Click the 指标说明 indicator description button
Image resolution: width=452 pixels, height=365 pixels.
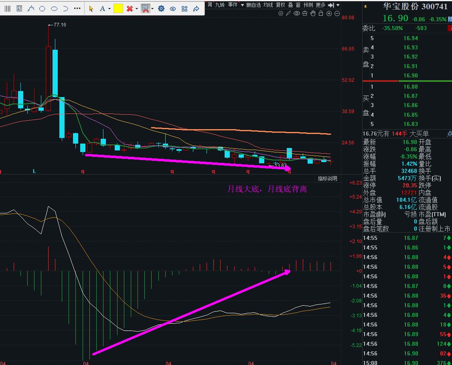327,178
